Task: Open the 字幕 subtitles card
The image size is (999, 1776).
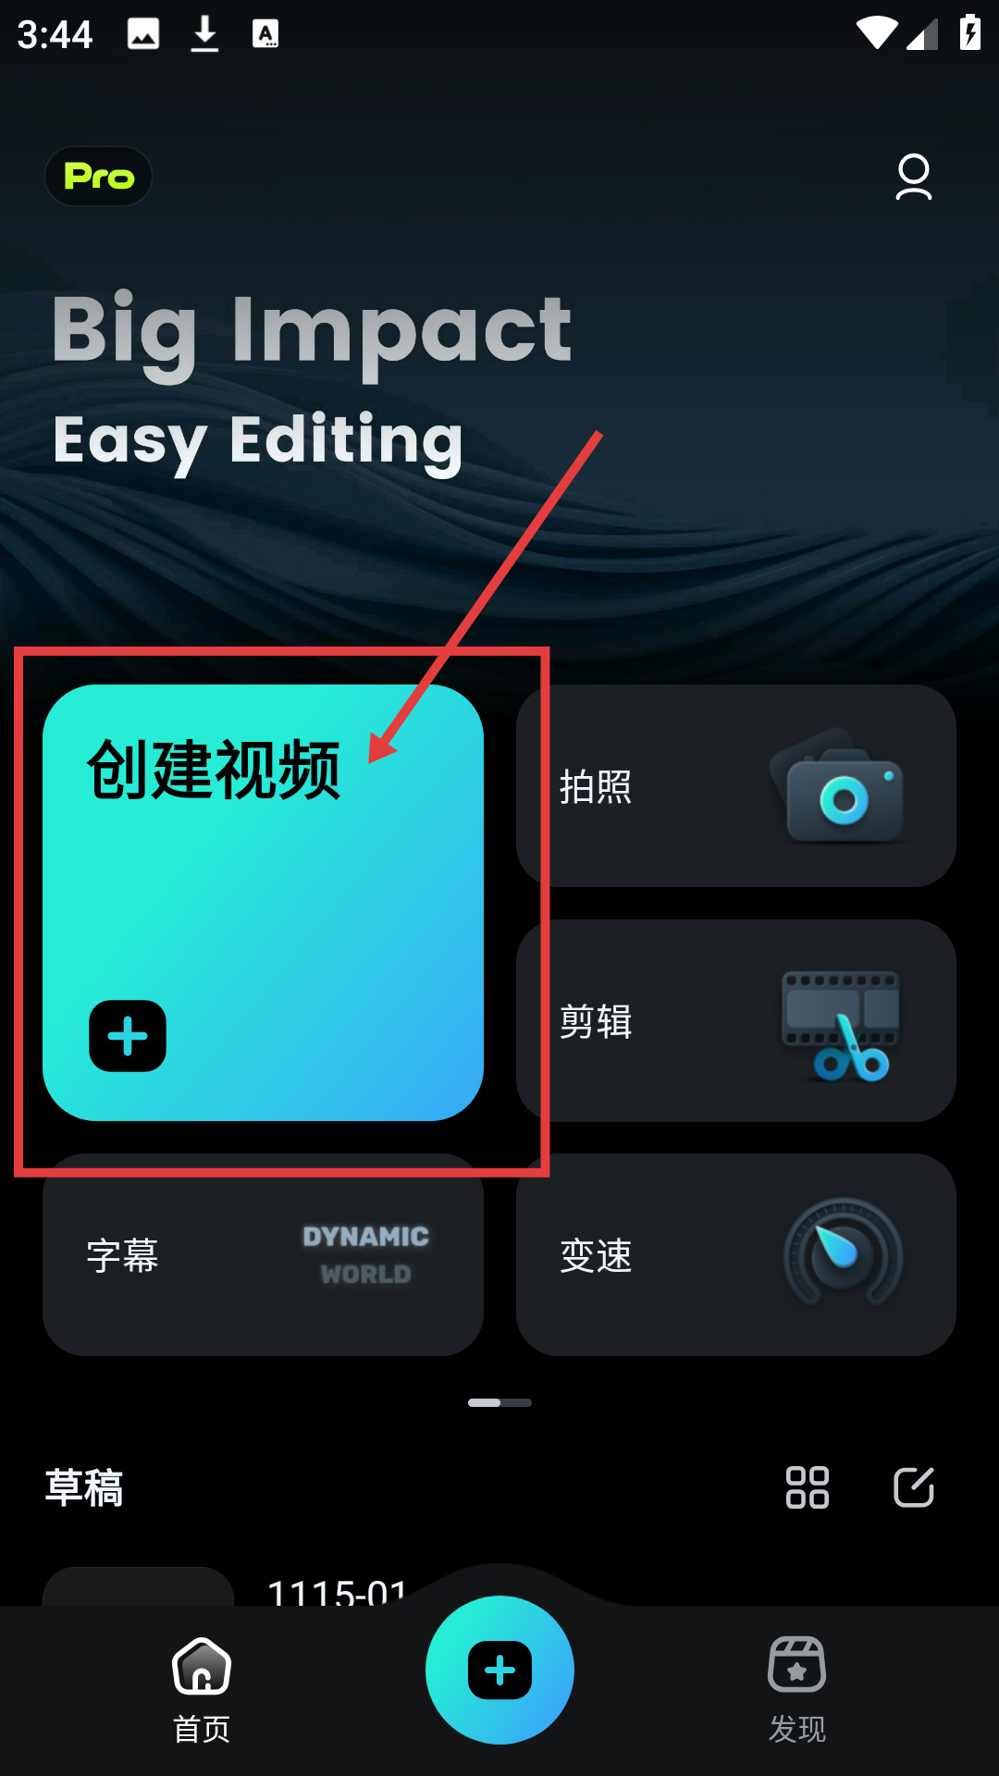Action: click(263, 1254)
